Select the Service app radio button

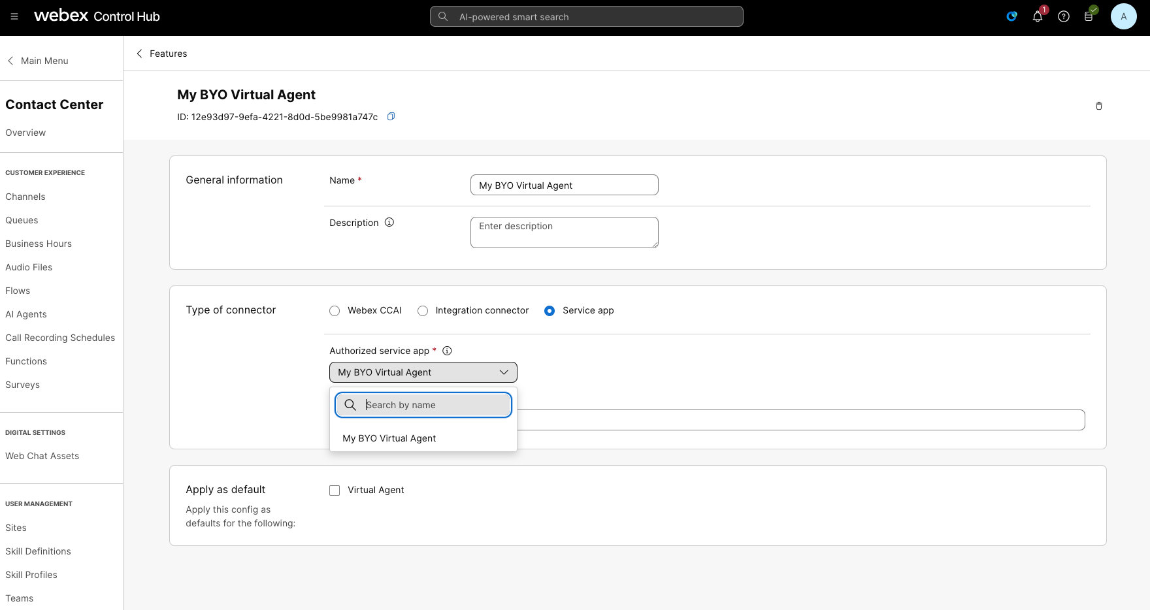coord(550,311)
